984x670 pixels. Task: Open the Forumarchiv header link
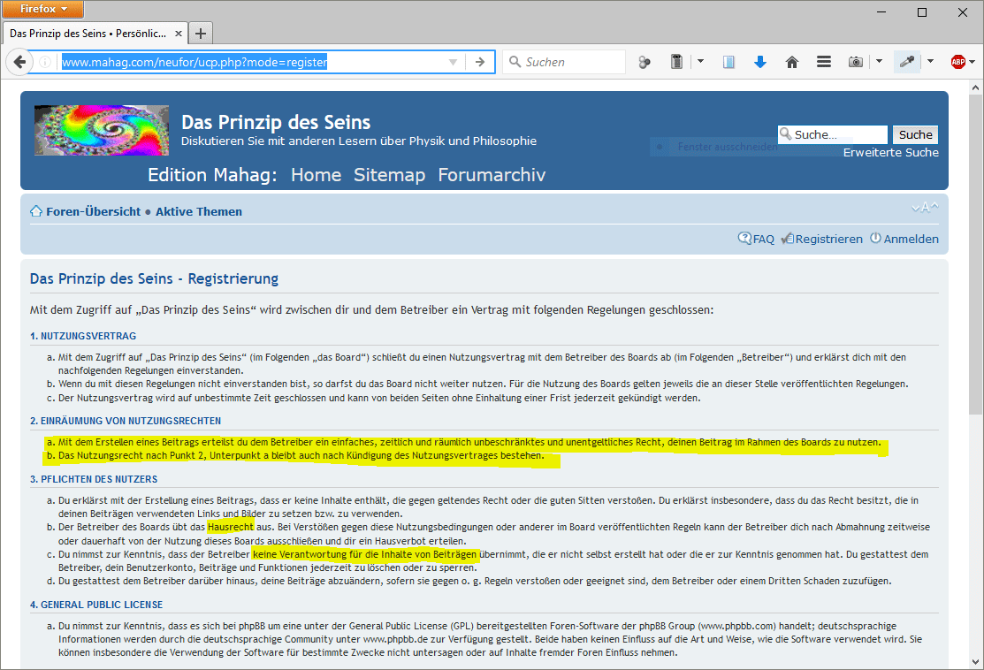point(492,175)
